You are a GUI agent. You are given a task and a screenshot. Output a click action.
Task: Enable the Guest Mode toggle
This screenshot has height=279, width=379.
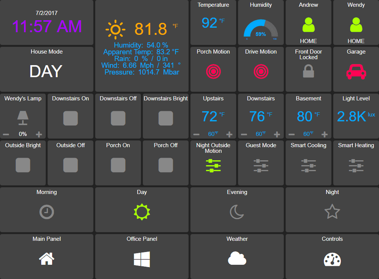(261, 165)
